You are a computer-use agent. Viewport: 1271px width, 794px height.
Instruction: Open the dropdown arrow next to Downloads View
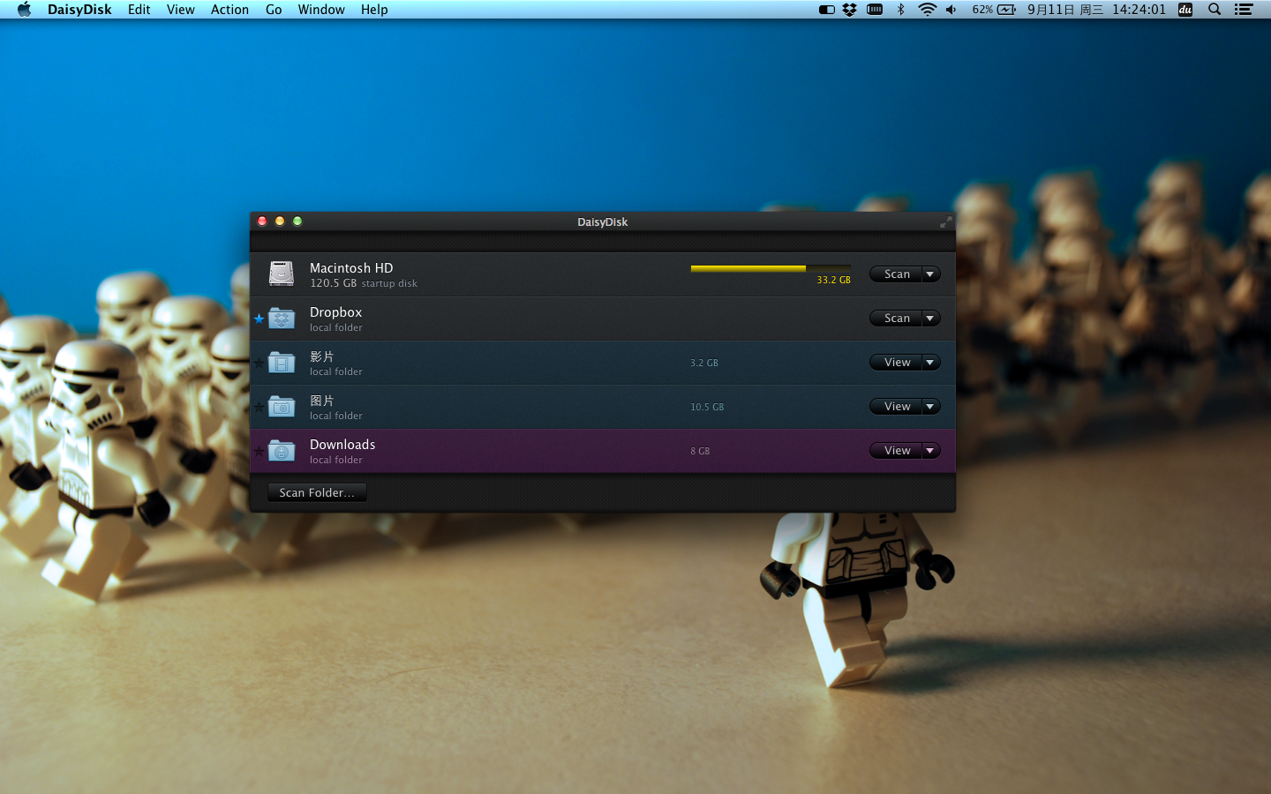pos(930,451)
